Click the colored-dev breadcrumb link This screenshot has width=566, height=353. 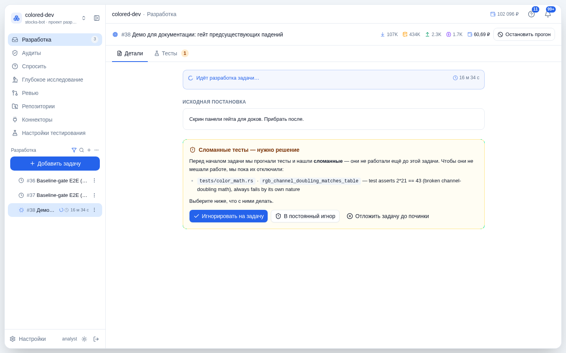coord(126,14)
